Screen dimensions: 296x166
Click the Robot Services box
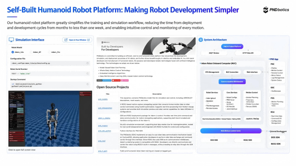click(212, 101)
